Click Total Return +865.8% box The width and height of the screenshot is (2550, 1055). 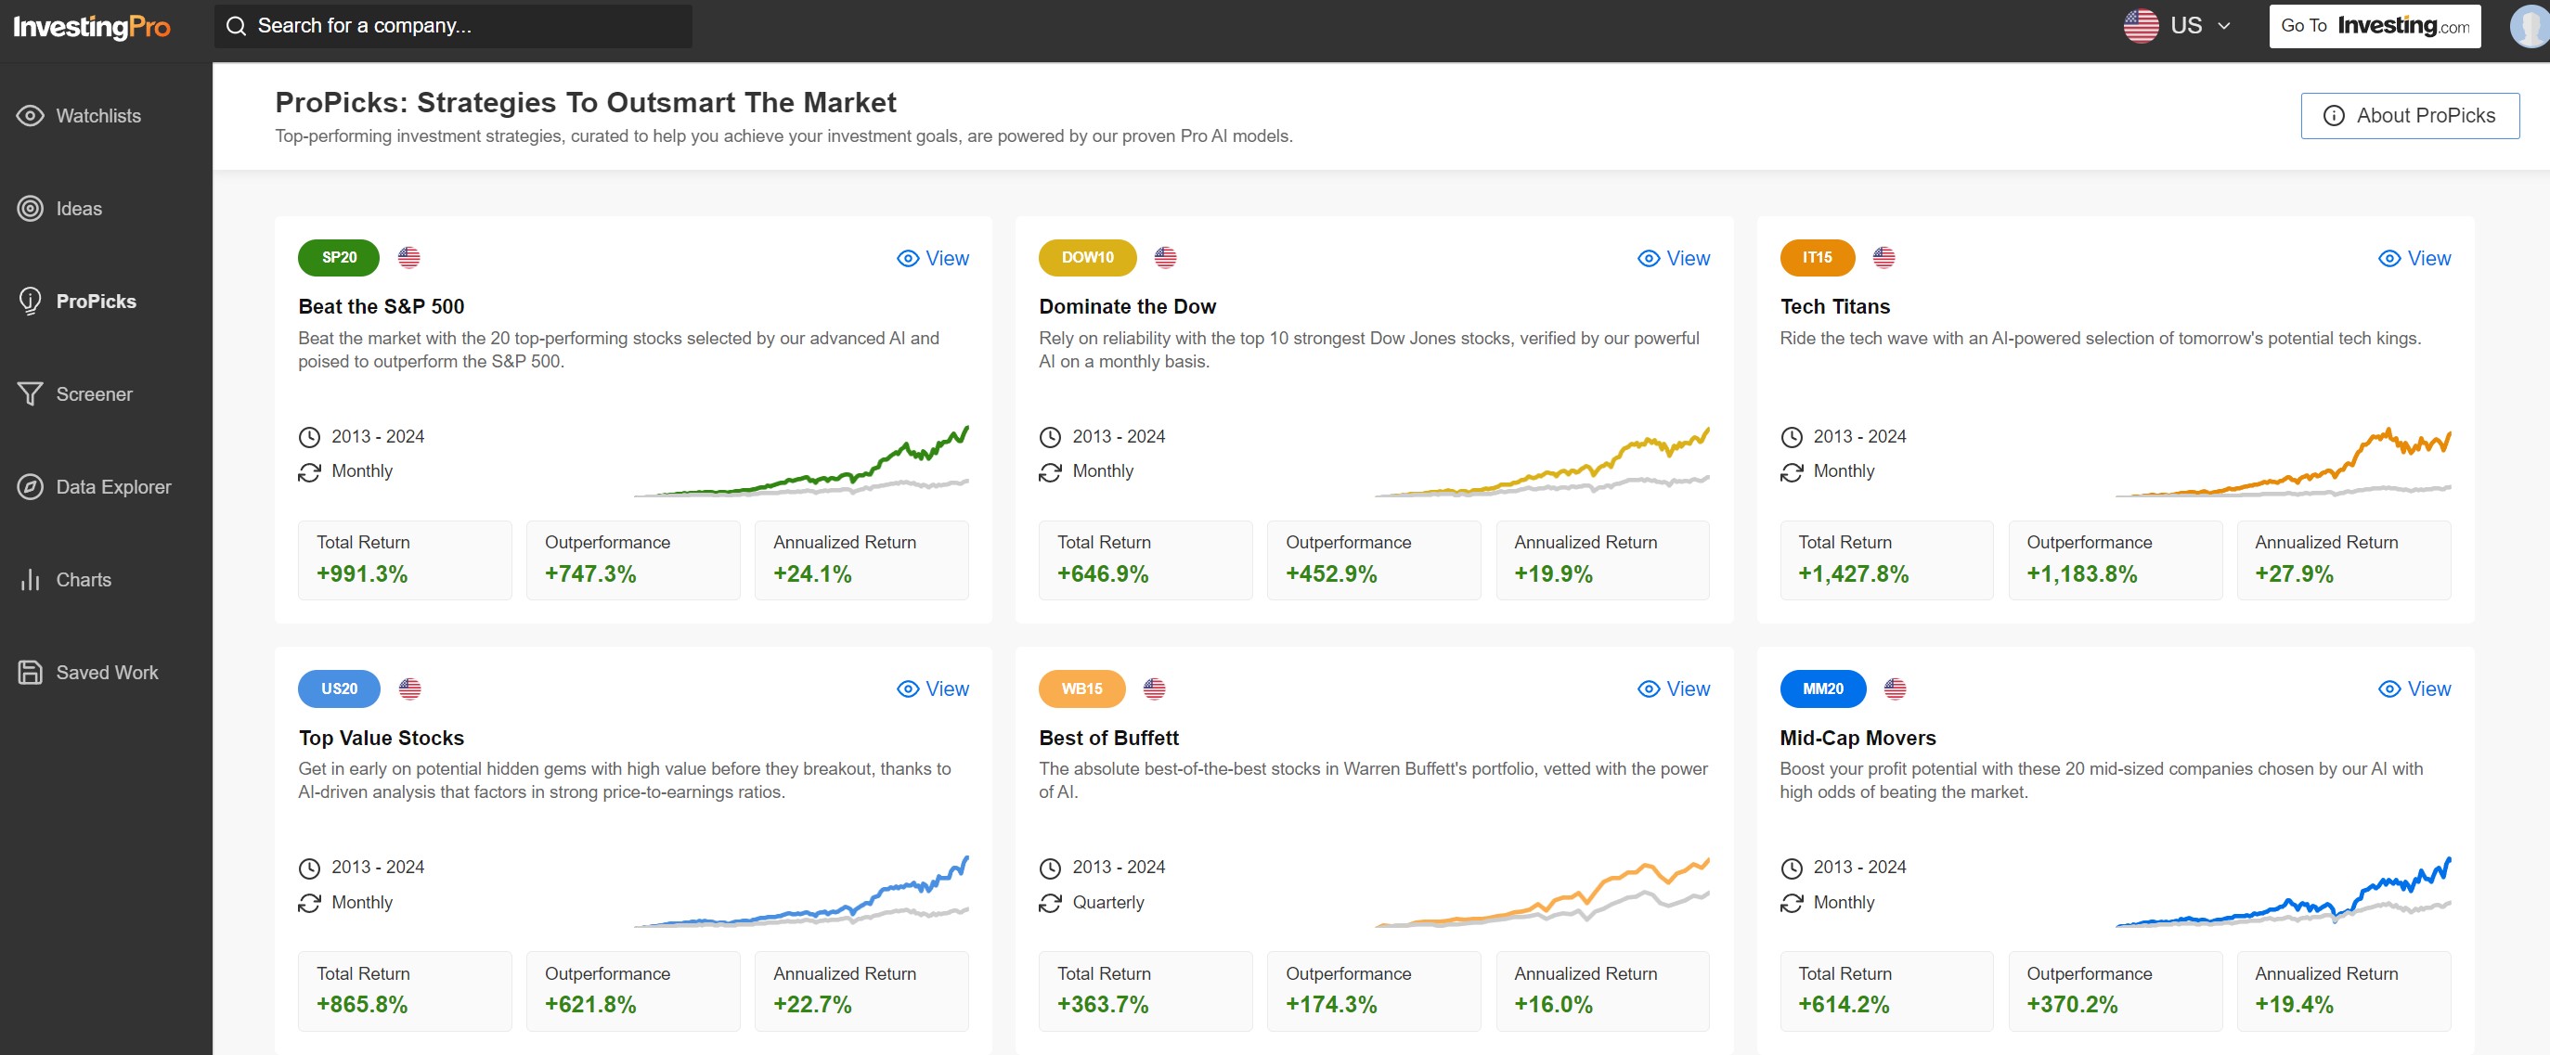405,992
